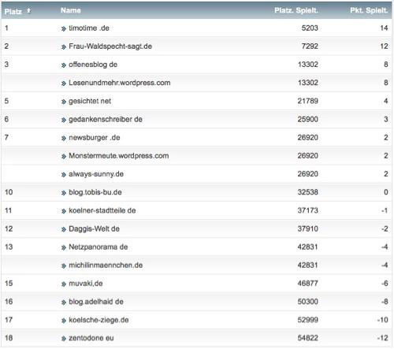Open the blog.tobis-bu.de link

point(95,192)
